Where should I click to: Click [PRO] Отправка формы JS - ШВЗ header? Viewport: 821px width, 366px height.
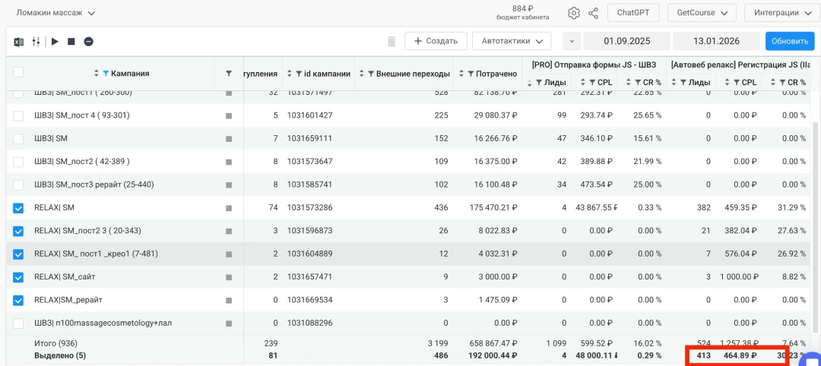[x=594, y=65]
